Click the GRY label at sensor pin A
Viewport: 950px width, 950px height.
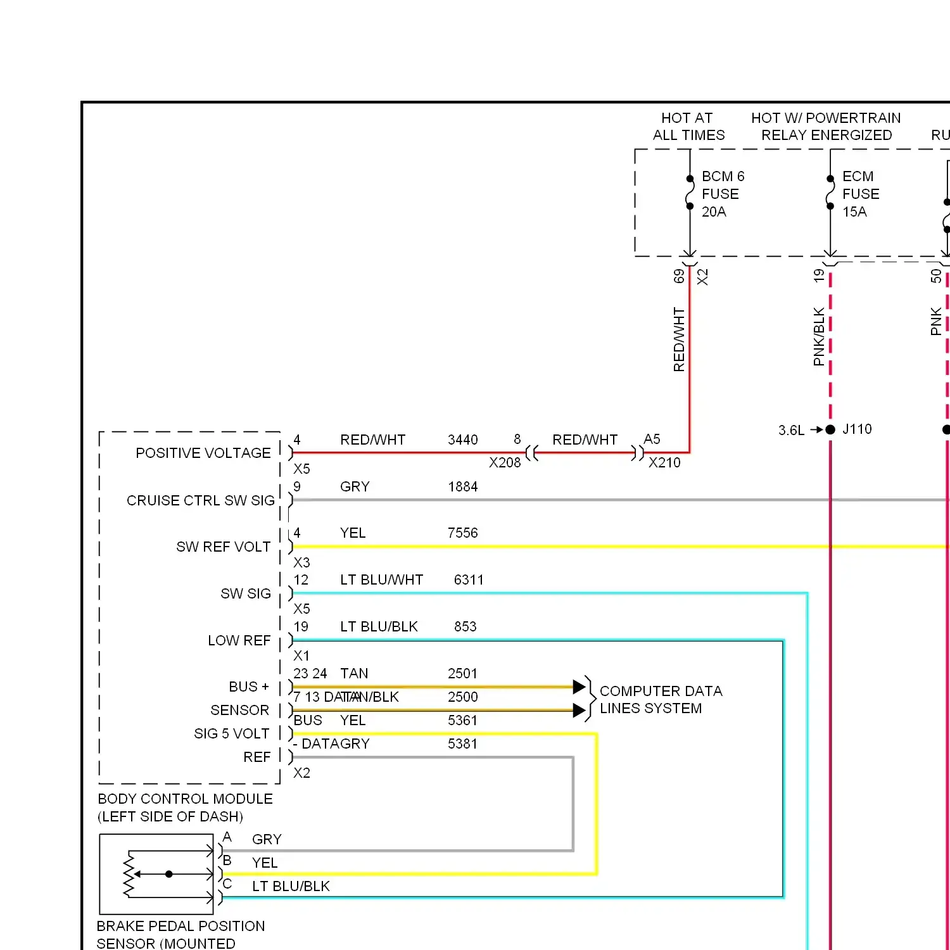coord(267,839)
